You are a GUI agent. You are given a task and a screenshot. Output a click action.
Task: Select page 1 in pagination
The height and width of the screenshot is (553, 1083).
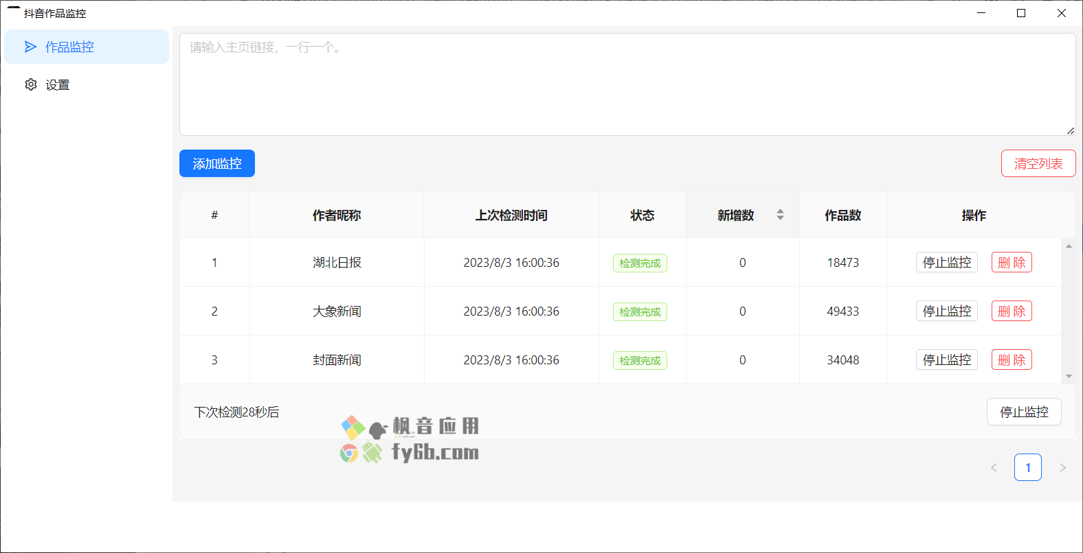coord(1028,467)
